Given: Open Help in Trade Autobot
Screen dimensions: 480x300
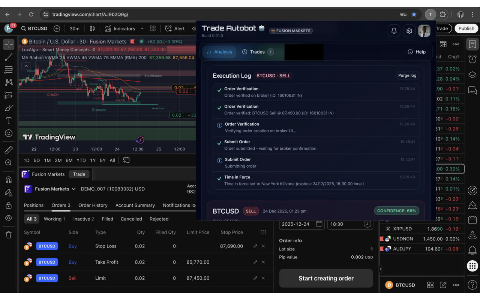Looking at the screenshot, I should pos(417,52).
